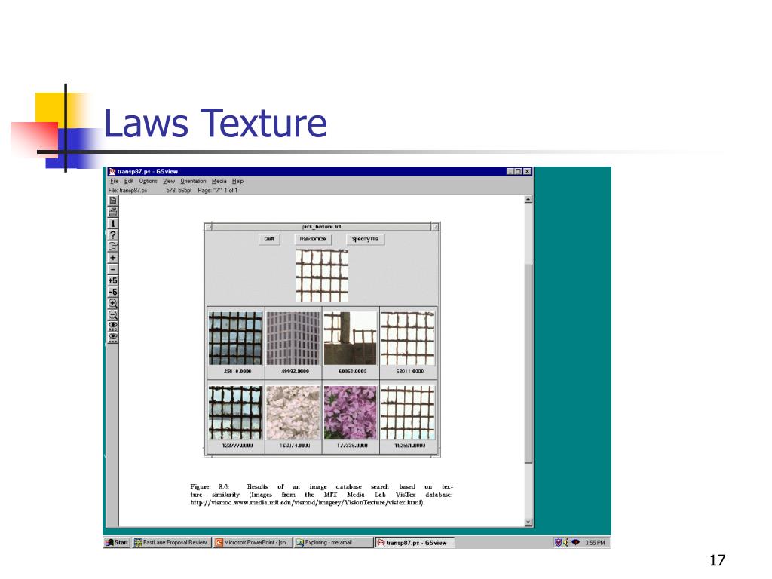Screen dimensions: 772x579
Task: Click the 'Page: "7" 1 of 1' status text
Action: (218, 191)
